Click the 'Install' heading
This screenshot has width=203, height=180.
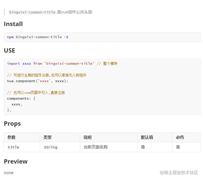(x=13, y=24)
